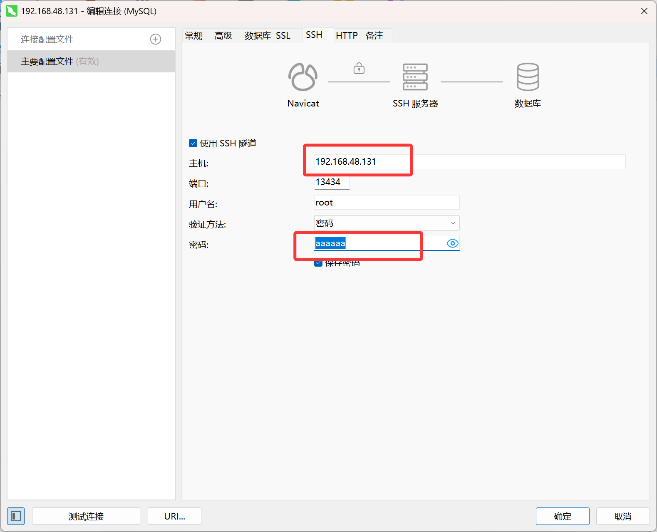Open the 验证方法 dropdown

coord(387,223)
